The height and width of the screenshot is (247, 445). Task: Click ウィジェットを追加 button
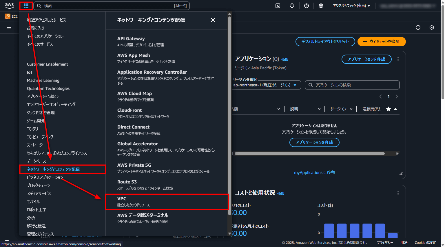coord(382,42)
